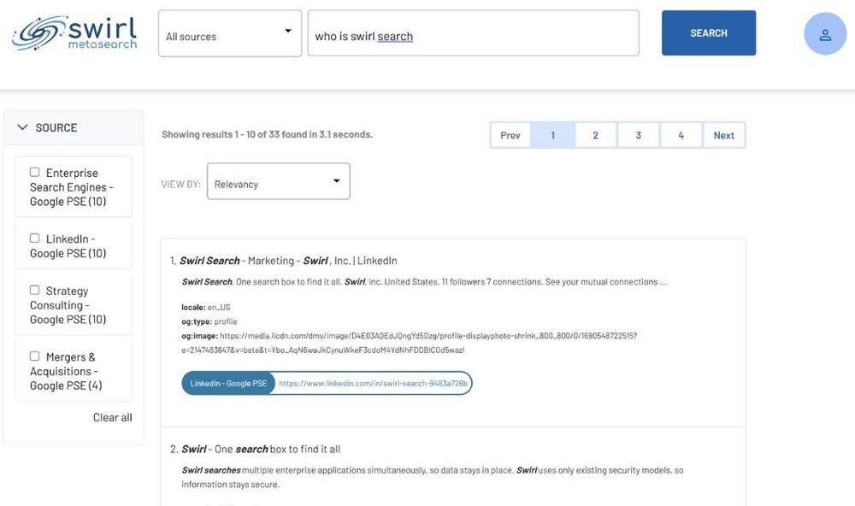Click the Swirl metasearch logo

[x=74, y=33]
